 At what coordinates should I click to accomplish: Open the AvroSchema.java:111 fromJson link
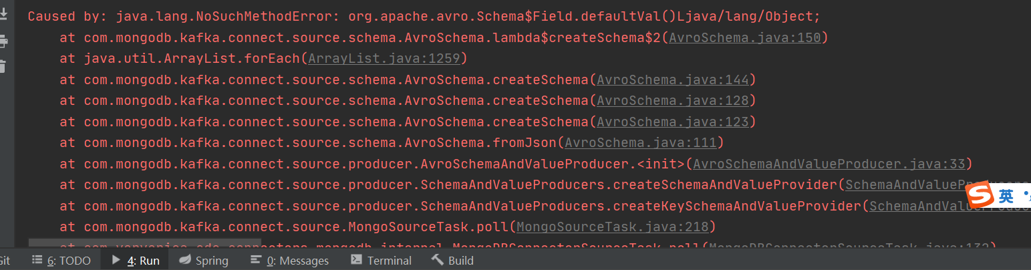pos(641,142)
